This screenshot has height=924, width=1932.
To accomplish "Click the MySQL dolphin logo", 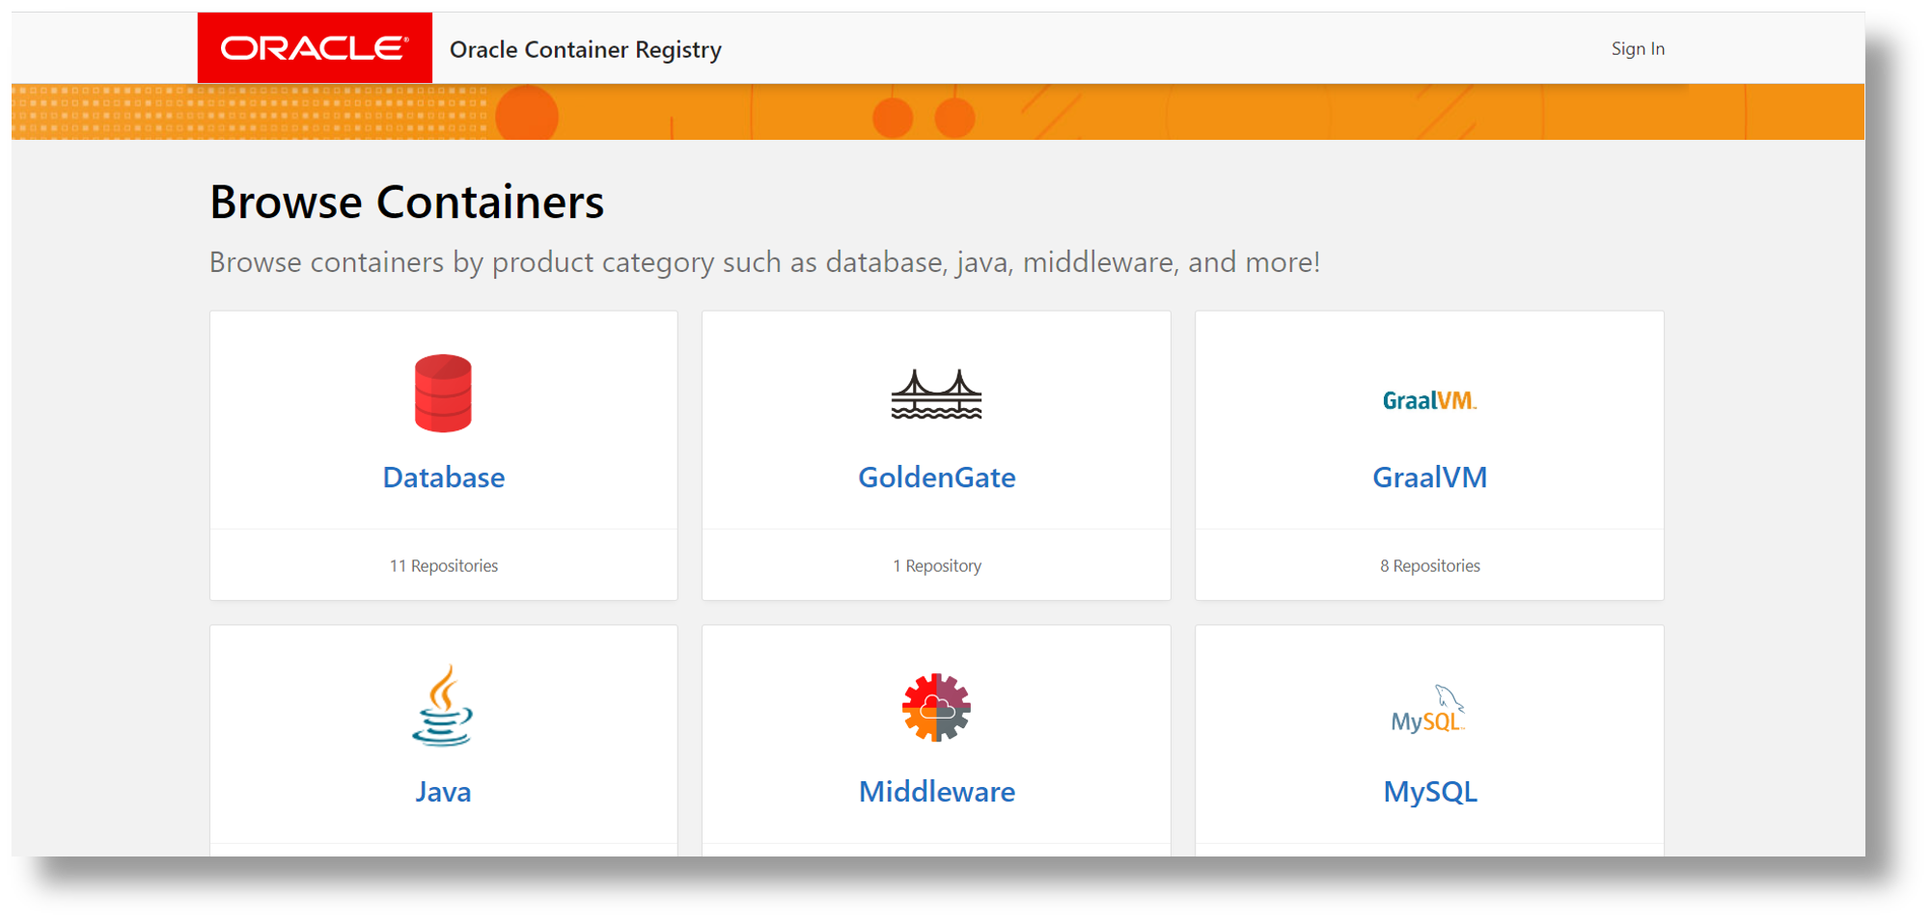I will [1429, 711].
